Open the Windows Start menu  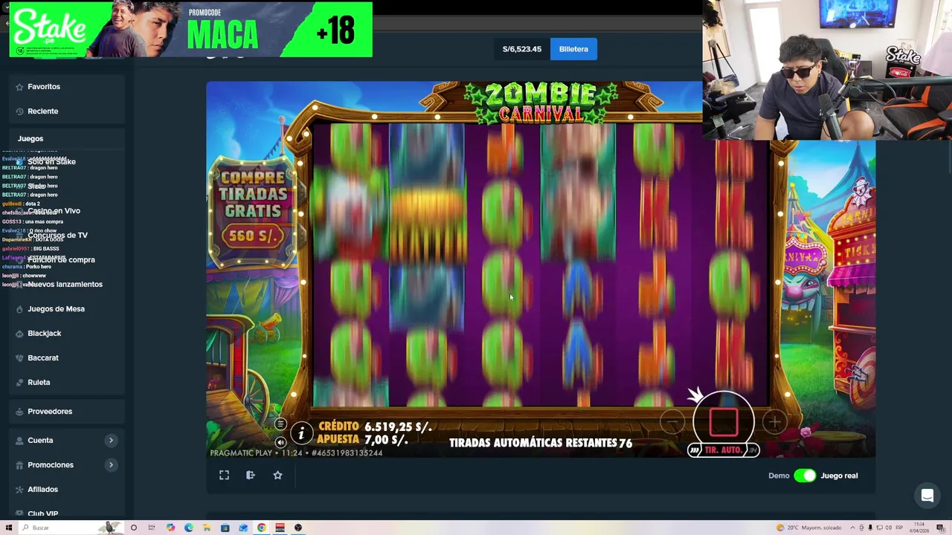[x=9, y=528]
